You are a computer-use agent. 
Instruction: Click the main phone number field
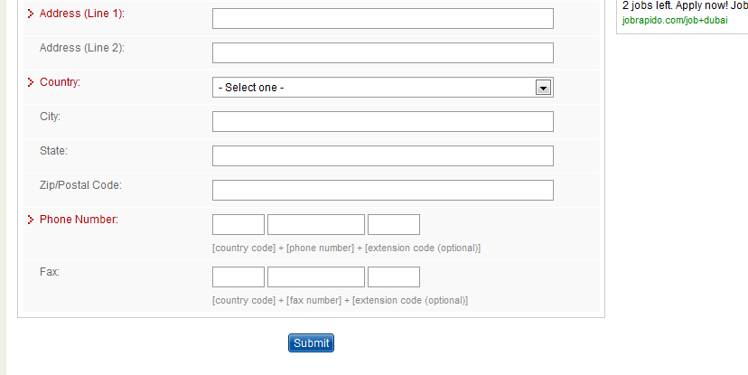tap(316, 225)
